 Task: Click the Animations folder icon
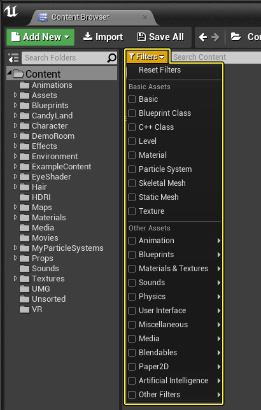pos(25,85)
